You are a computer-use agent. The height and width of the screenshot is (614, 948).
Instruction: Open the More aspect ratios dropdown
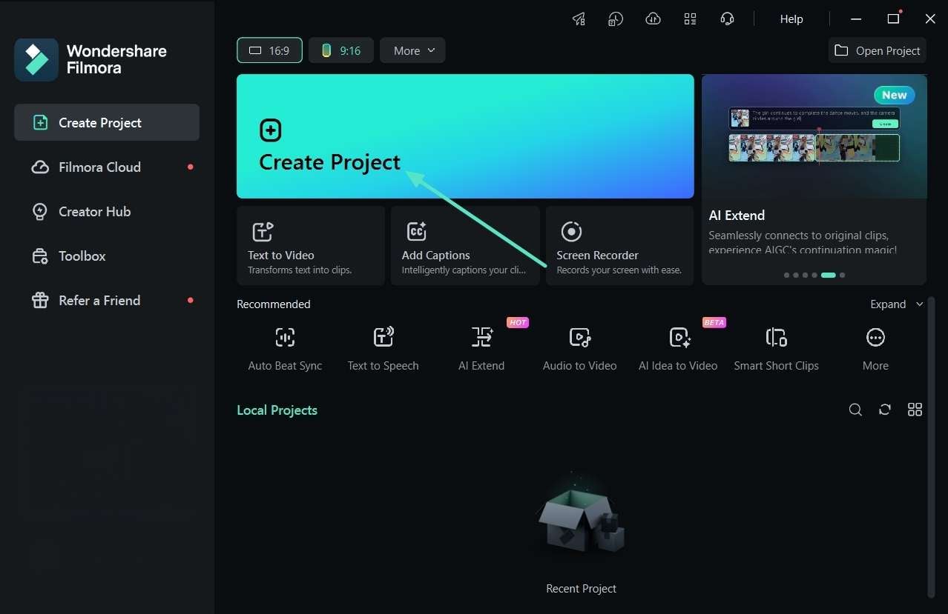tap(412, 50)
